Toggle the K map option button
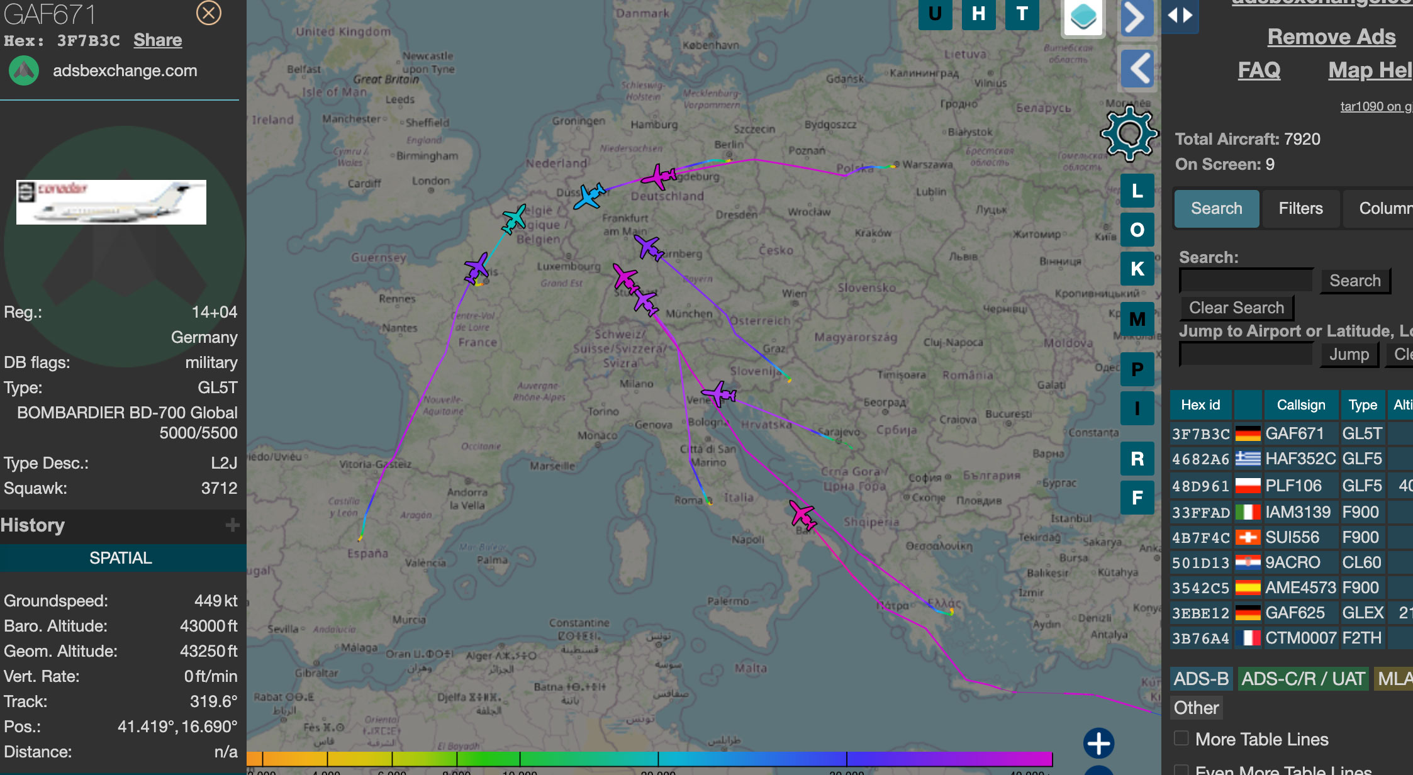The width and height of the screenshot is (1413, 775). pyautogui.click(x=1137, y=269)
